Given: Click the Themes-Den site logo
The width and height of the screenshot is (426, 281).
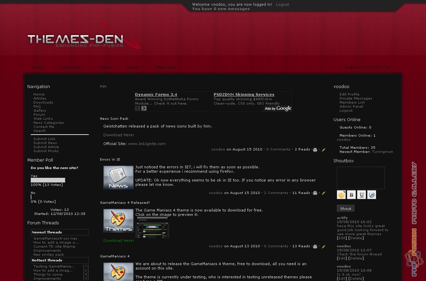Looking at the screenshot, I should coord(84,36).
